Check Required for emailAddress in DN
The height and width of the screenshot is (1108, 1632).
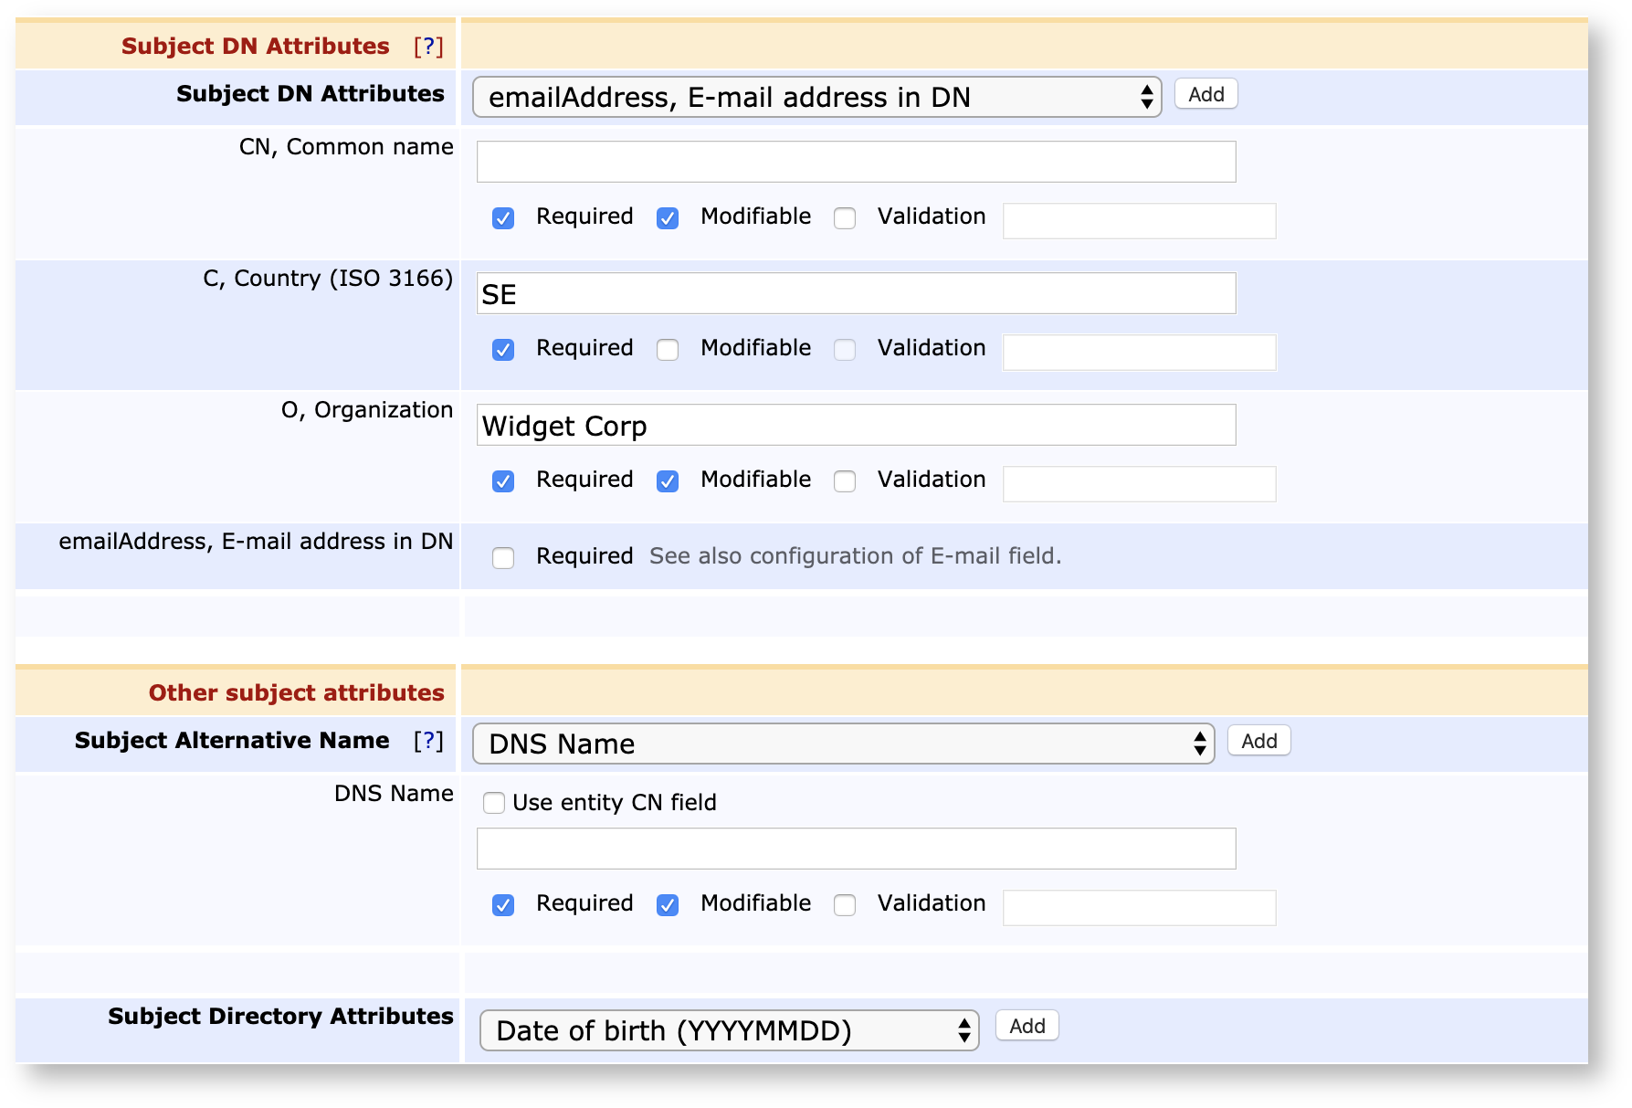coord(503,558)
